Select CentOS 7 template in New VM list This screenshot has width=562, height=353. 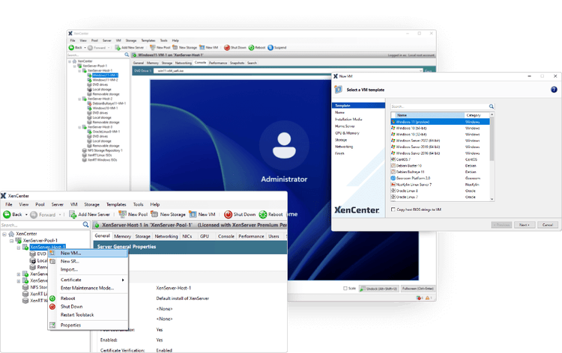pyautogui.click(x=440, y=159)
